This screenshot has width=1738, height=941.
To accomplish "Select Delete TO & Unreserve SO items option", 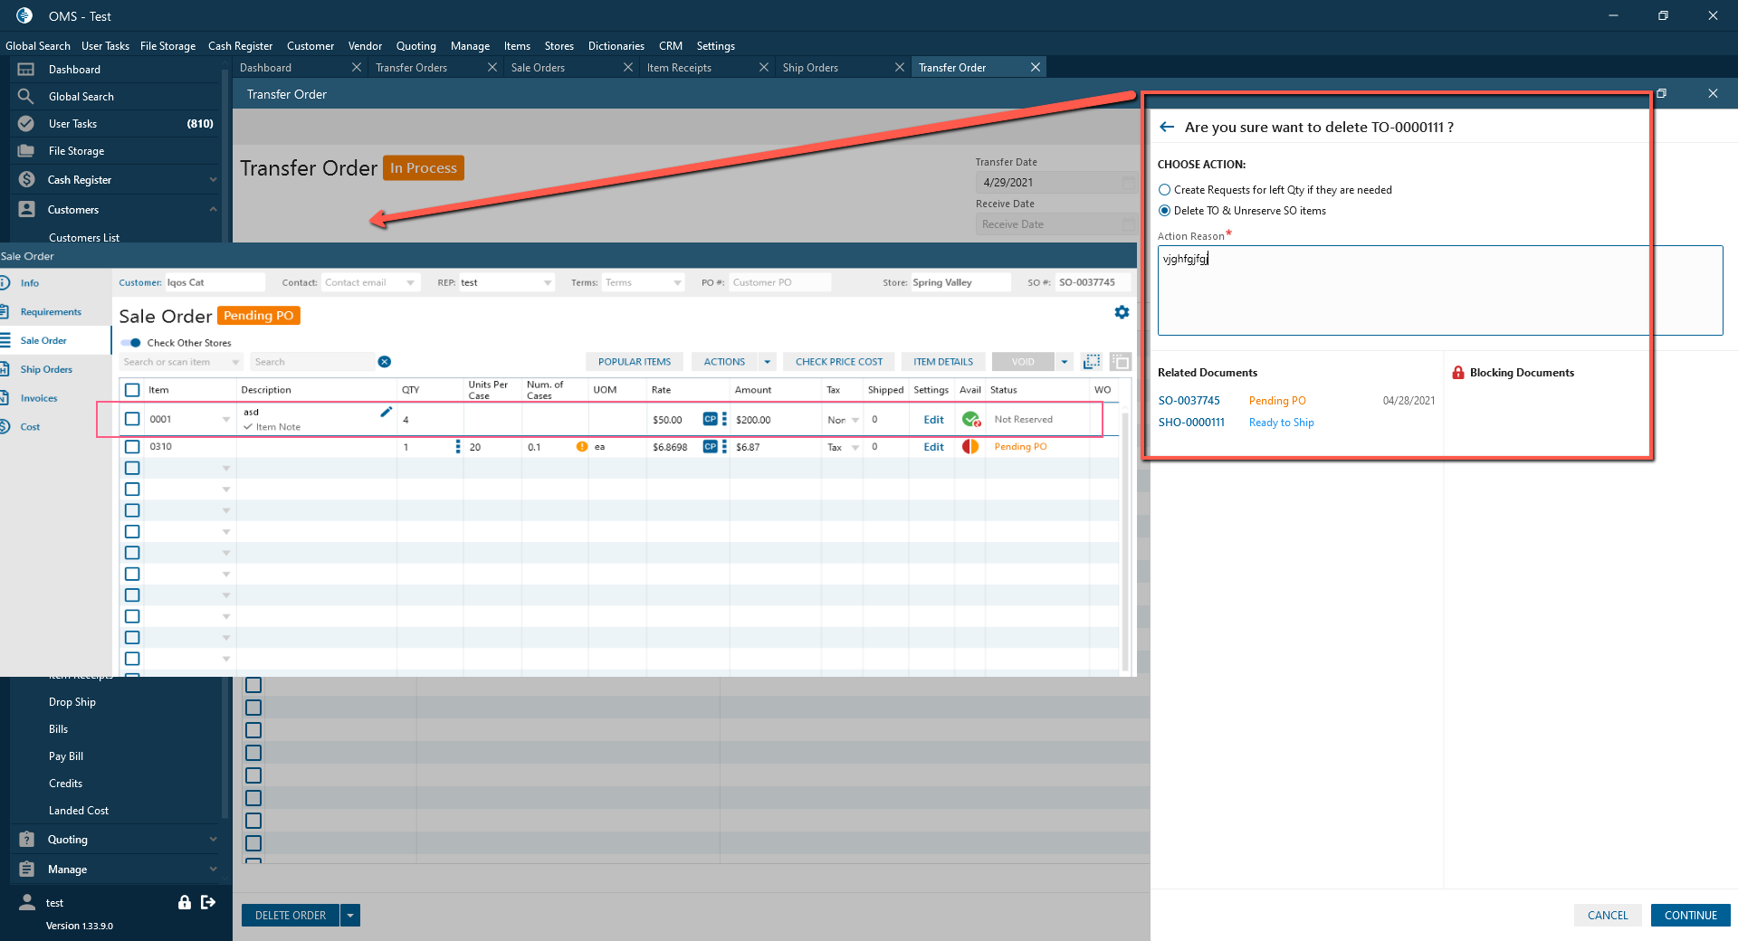I will 1165,211.
